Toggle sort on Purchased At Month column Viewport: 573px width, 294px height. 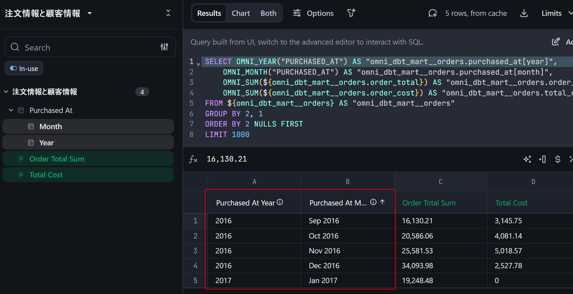[383, 202]
